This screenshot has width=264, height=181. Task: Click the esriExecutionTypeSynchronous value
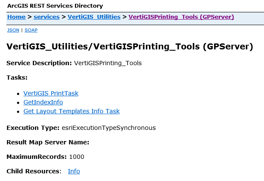[109, 128]
